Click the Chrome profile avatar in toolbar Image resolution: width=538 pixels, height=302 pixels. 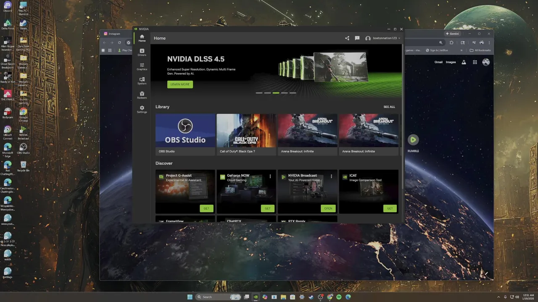pos(481,42)
